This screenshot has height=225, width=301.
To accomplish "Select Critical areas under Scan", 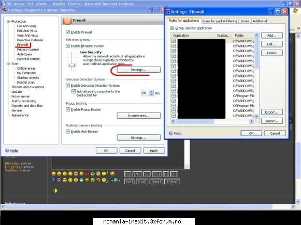I will coord(26,68).
